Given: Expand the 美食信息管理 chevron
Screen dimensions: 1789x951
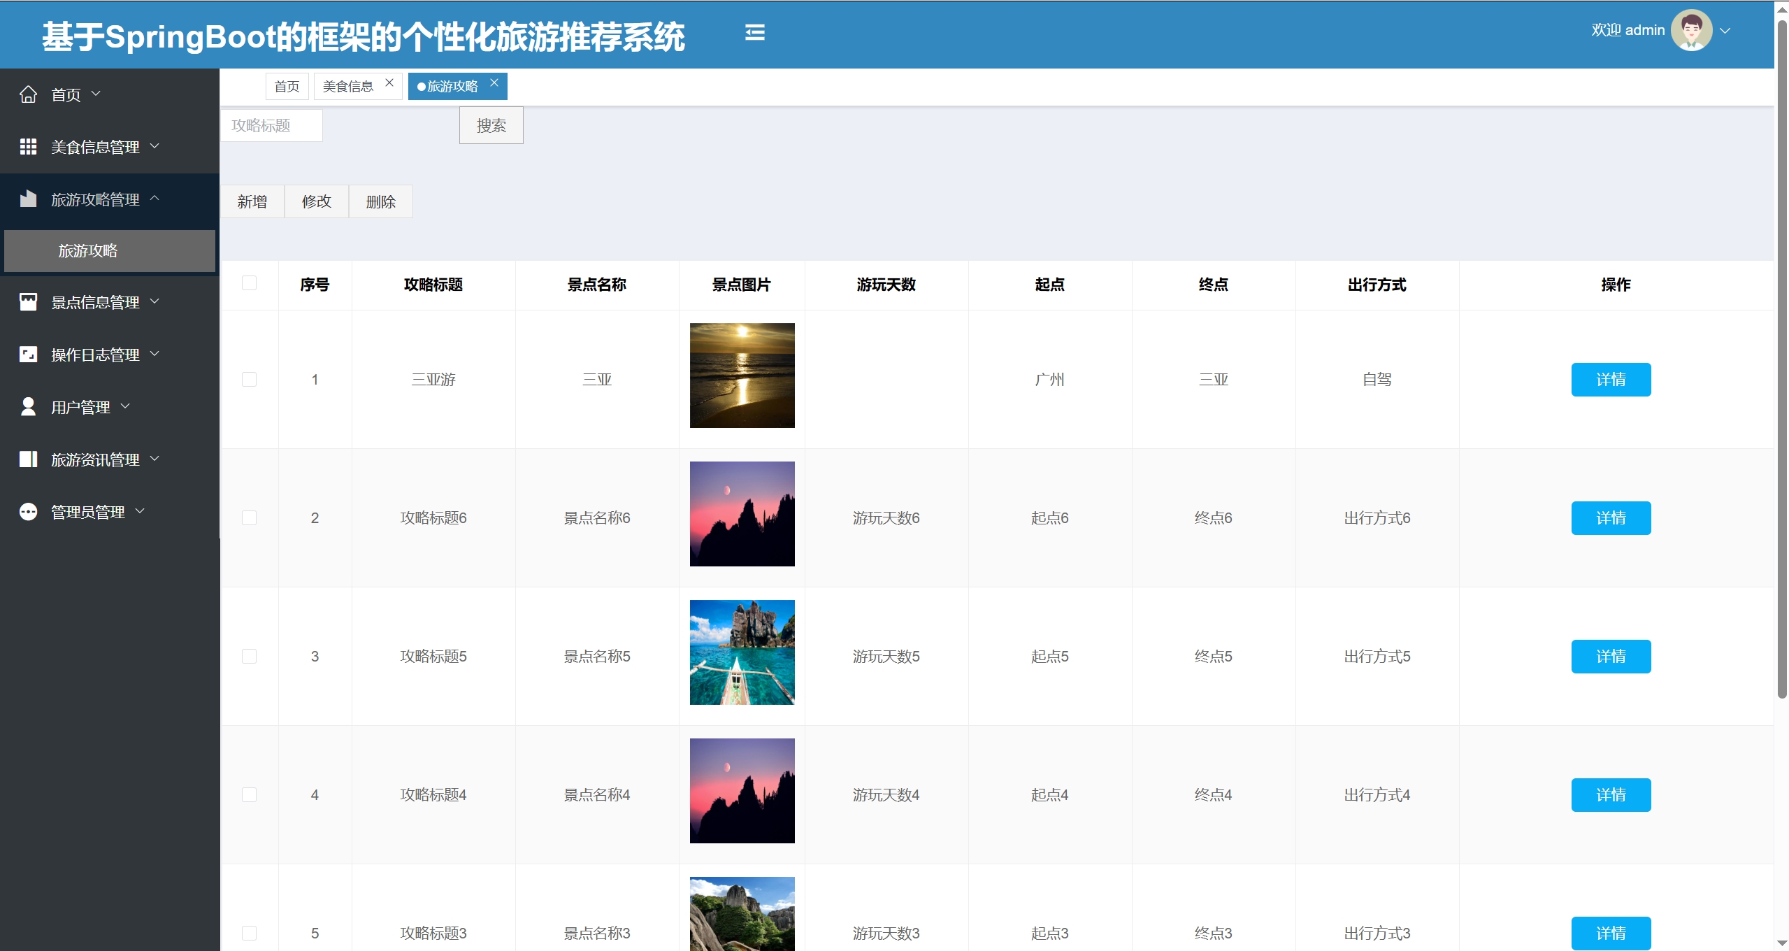Looking at the screenshot, I should tap(155, 145).
